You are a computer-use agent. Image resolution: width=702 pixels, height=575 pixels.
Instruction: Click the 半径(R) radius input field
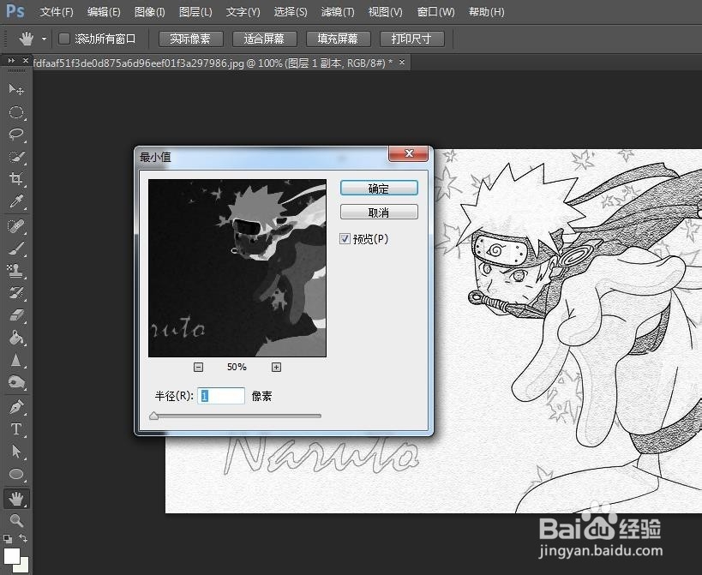(221, 396)
